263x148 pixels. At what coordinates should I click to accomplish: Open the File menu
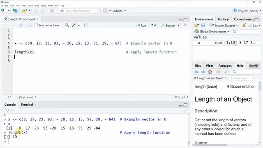point(2,6)
